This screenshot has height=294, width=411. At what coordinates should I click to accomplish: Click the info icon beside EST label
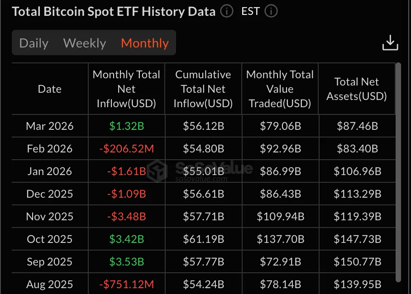pyautogui.click(x=271, y=11)
